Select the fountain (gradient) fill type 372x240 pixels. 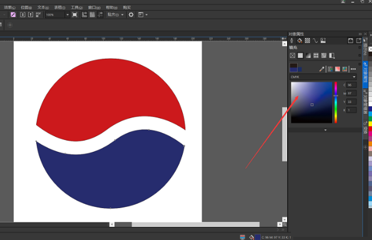point(308,56)
